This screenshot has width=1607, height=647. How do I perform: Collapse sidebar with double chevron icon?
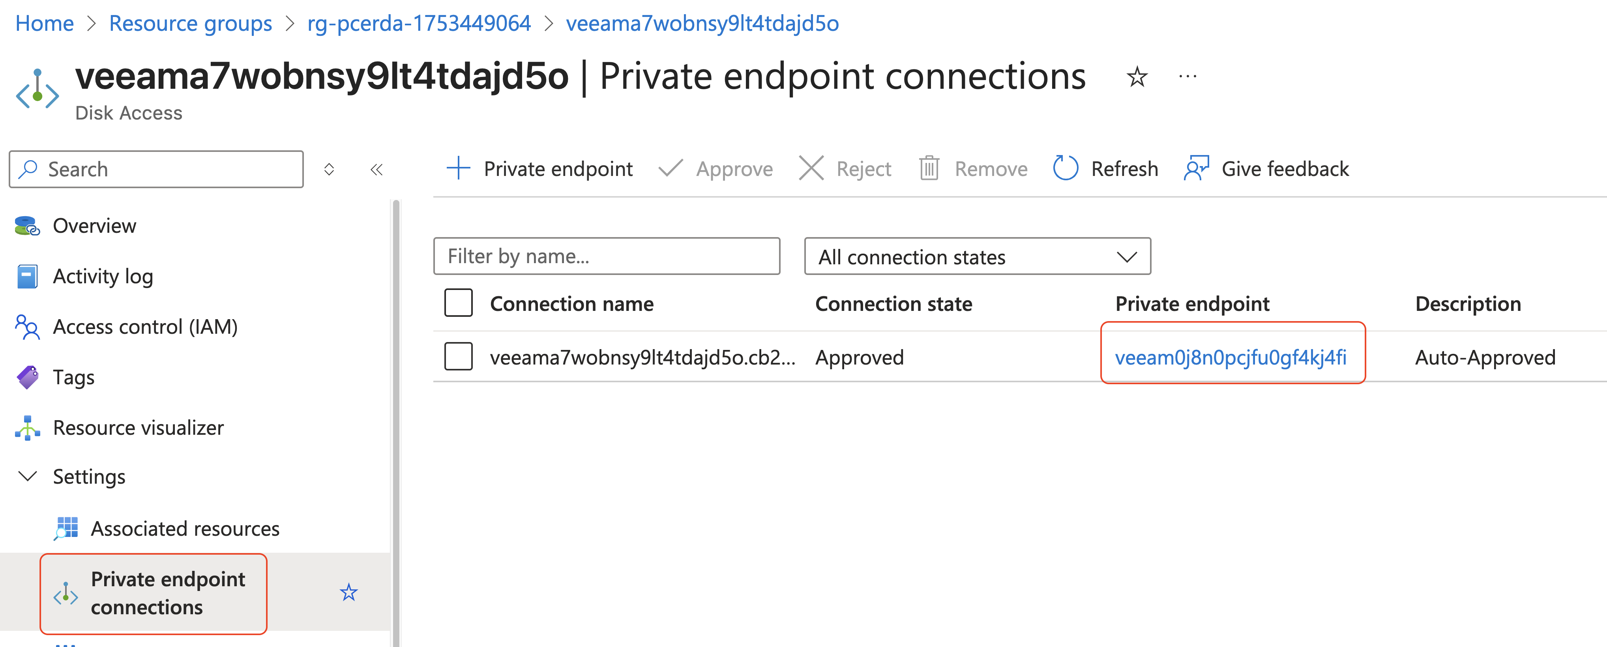tap(376, 170)
